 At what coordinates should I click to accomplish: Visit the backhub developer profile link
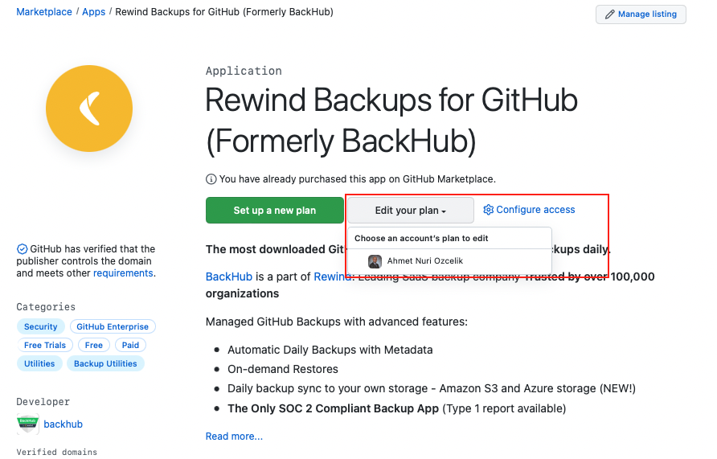click(63, 424)
